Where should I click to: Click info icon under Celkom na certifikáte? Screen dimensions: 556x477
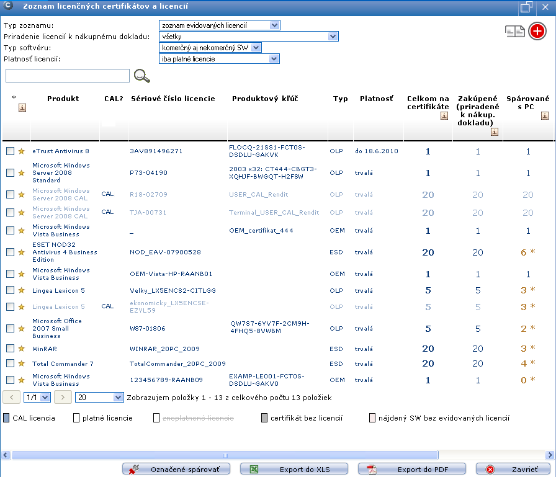pos(444,115)
